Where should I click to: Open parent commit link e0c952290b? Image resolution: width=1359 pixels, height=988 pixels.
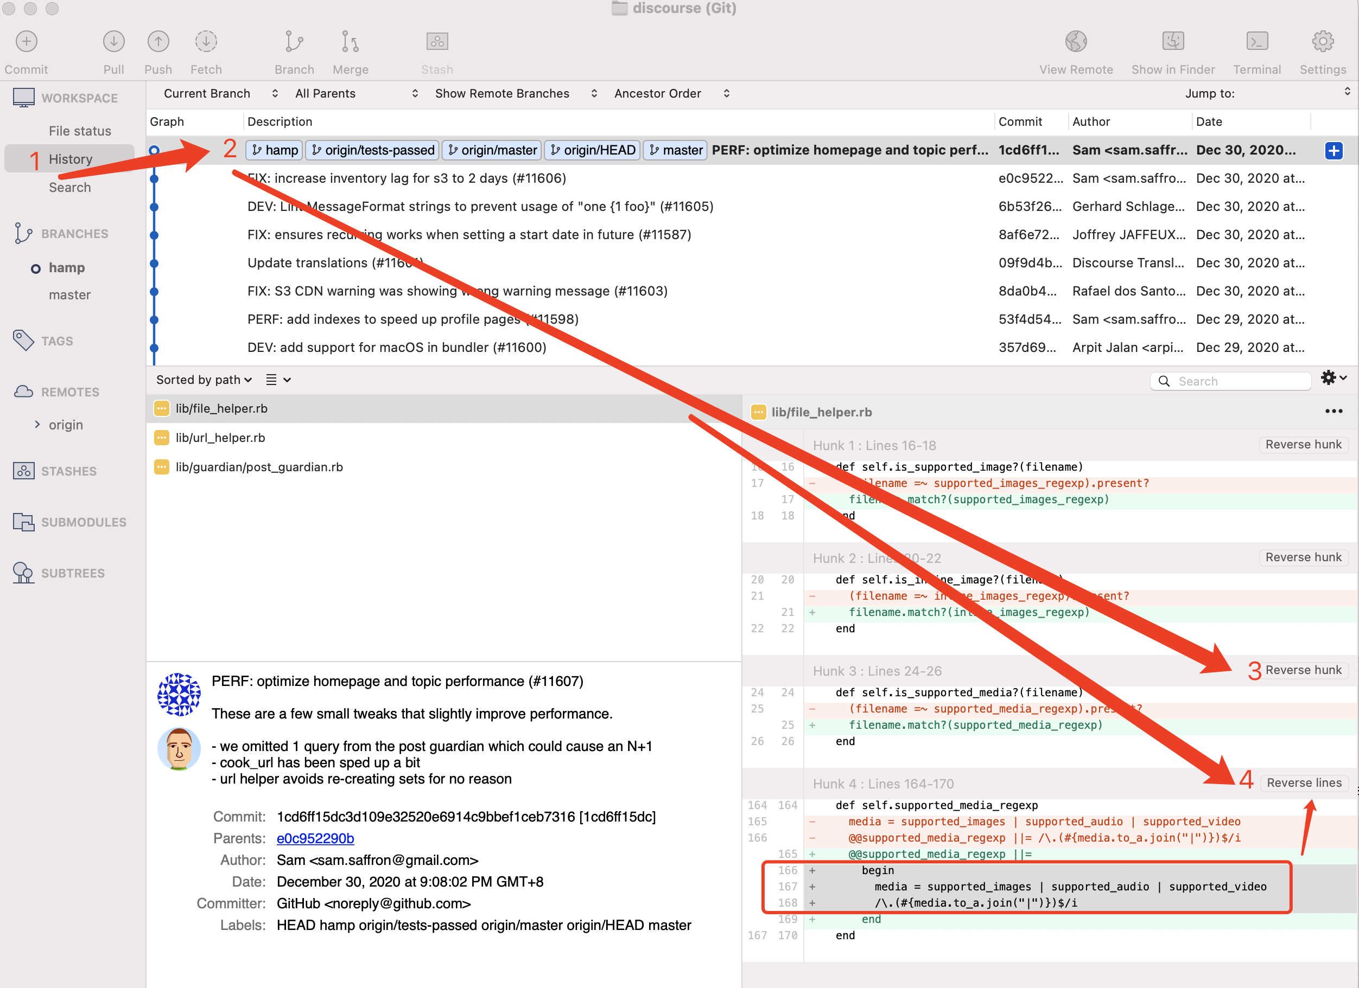click(x=315, y=838)
